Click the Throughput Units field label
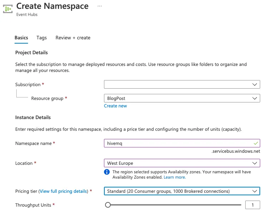Screen dimensions: 263x213 (33, 205)
